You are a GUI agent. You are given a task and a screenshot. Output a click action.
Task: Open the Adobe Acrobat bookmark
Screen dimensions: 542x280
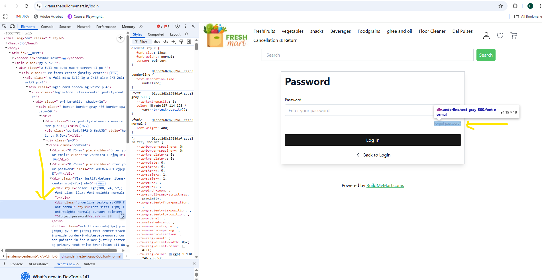[48, 17]
